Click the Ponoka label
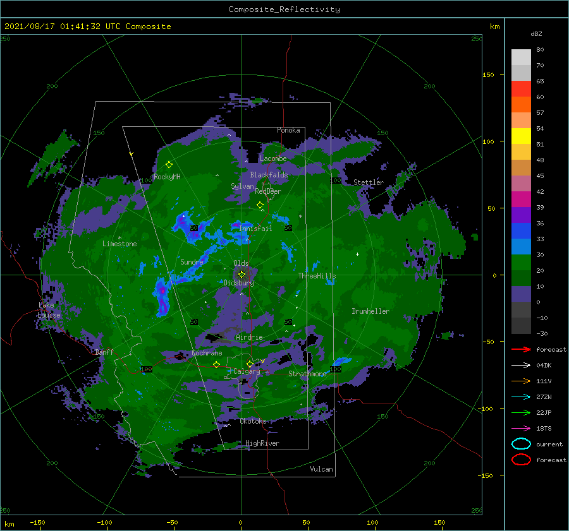 click(x=288, y=130)
